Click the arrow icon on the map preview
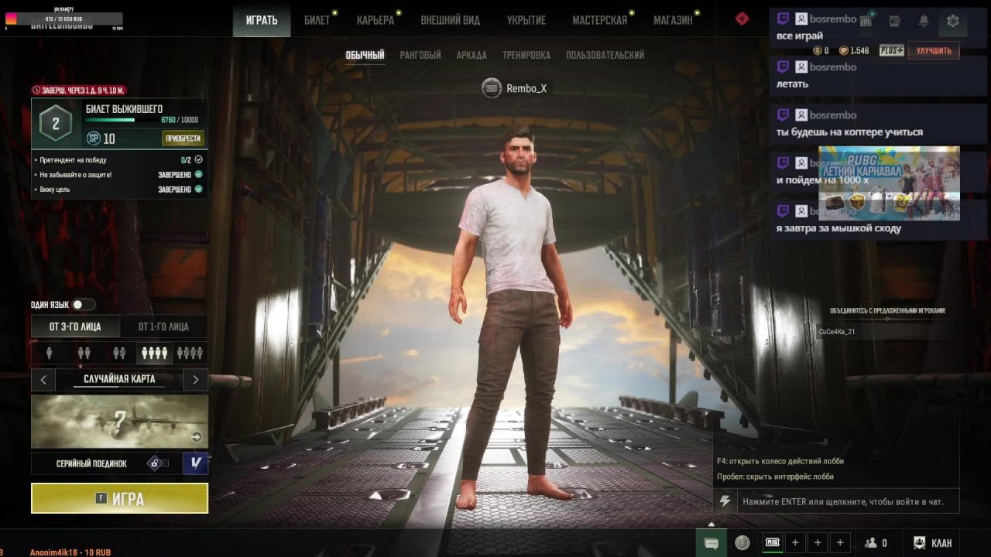Viewport: 991px width, 557px height. (x=197, y=437)
